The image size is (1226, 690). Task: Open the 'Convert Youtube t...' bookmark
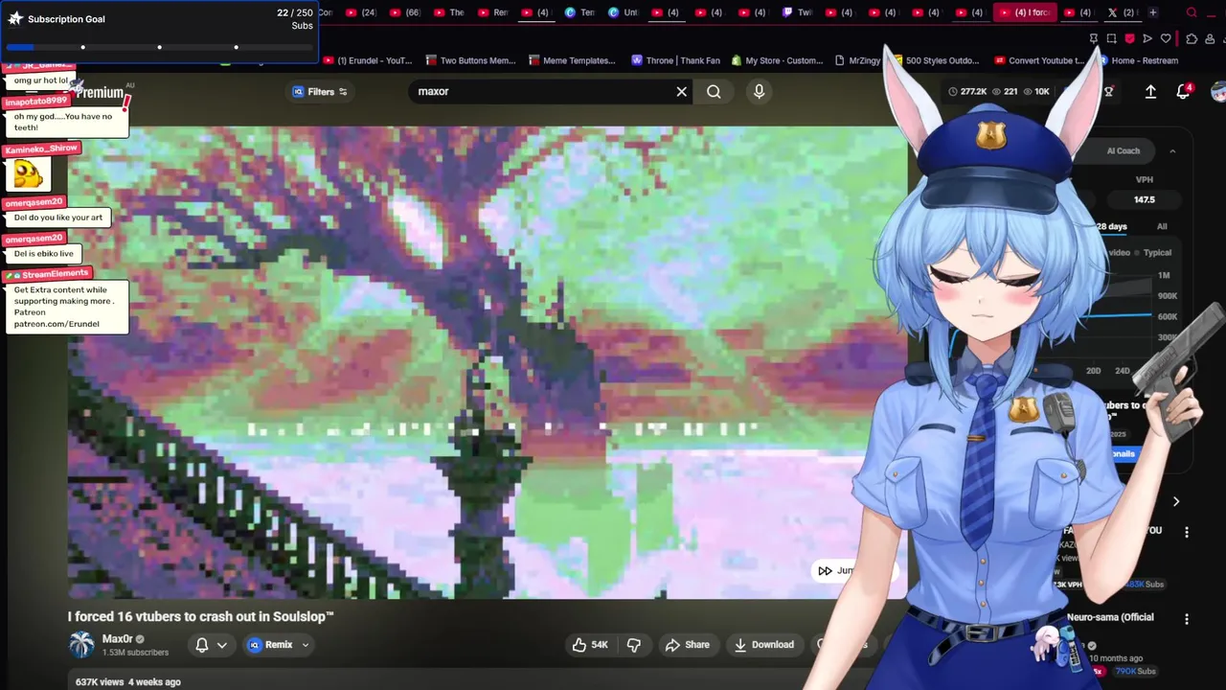pos(1038,61)
